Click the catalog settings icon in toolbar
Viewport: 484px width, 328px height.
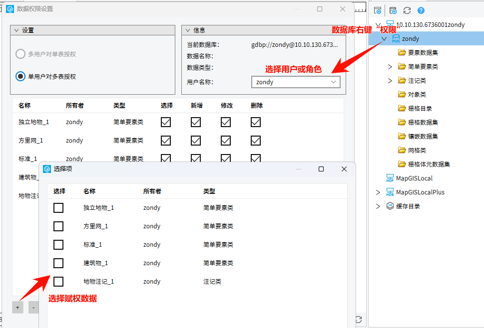point(378,10)
